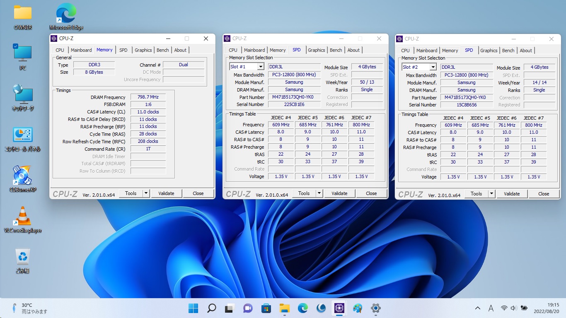The image size is (566, 318).
Task: Show hidden system tray icons chevron
Action: pyautogui.click(x=478, y=308)
